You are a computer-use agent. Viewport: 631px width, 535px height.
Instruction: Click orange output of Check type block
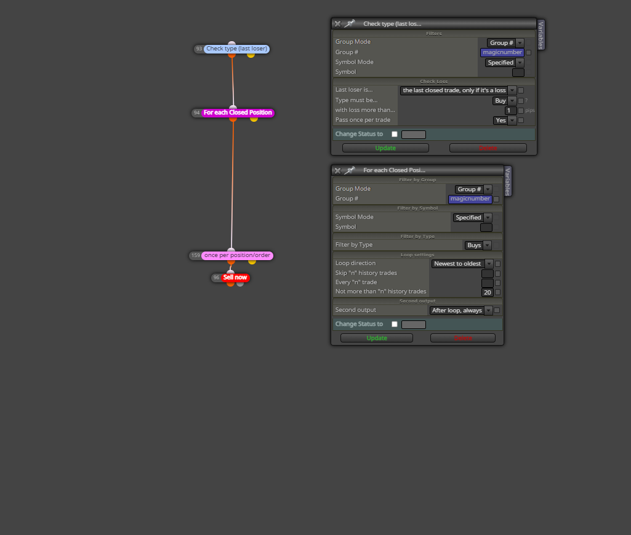click(x=232, y=55)
